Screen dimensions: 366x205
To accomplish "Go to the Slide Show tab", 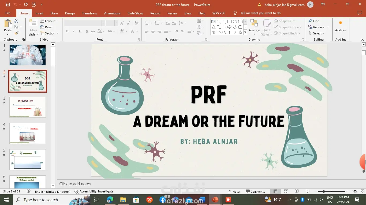I will click(x=135, y=13).
